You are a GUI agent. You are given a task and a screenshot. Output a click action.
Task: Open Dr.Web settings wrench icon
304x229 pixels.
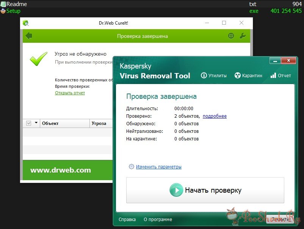[243, 36]
